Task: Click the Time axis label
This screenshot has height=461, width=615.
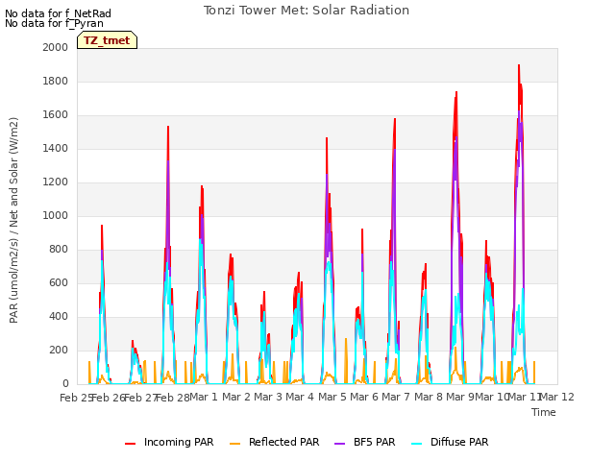Action: (544, 412)
